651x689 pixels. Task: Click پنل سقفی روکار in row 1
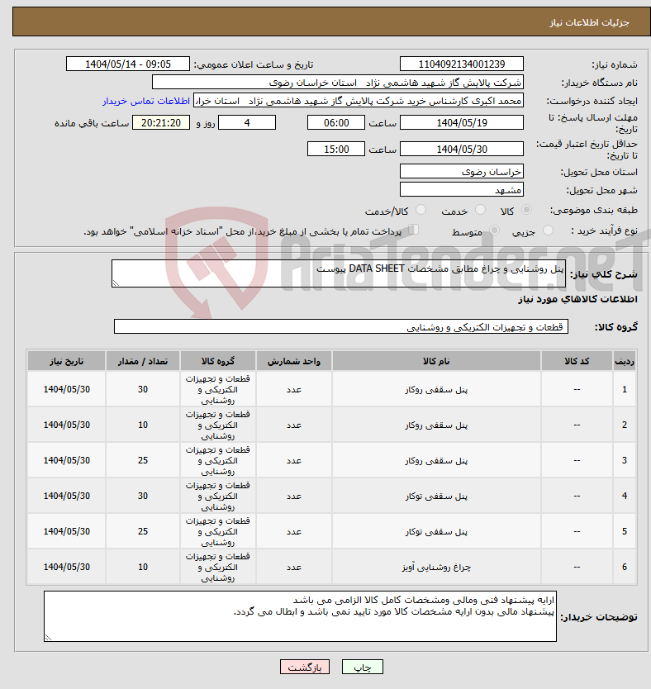436,390
